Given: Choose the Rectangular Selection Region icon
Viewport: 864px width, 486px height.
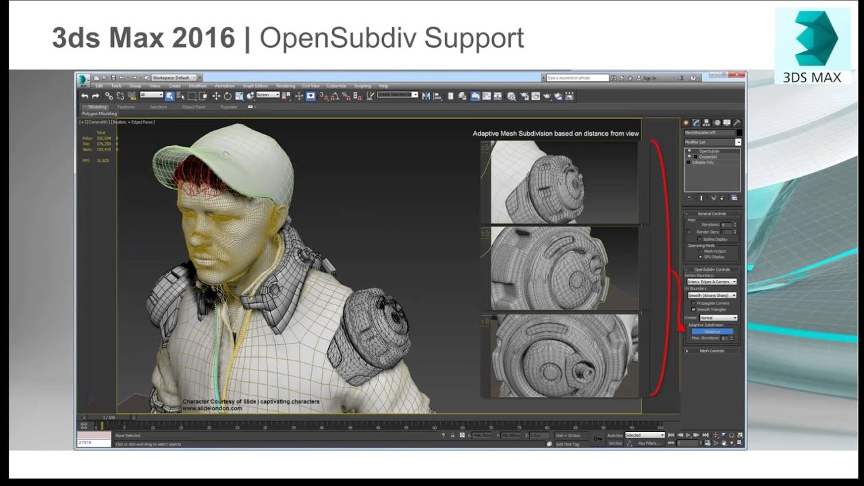Looking at the screenshot, I should [192, 96].
